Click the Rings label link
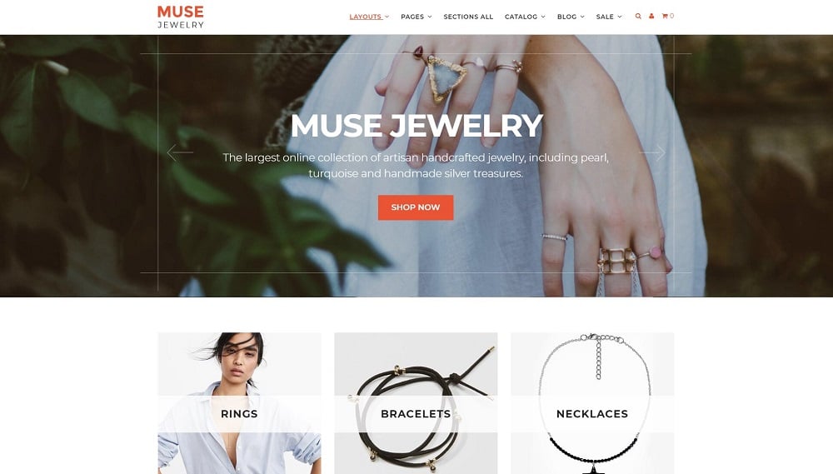 coord(239,414)
